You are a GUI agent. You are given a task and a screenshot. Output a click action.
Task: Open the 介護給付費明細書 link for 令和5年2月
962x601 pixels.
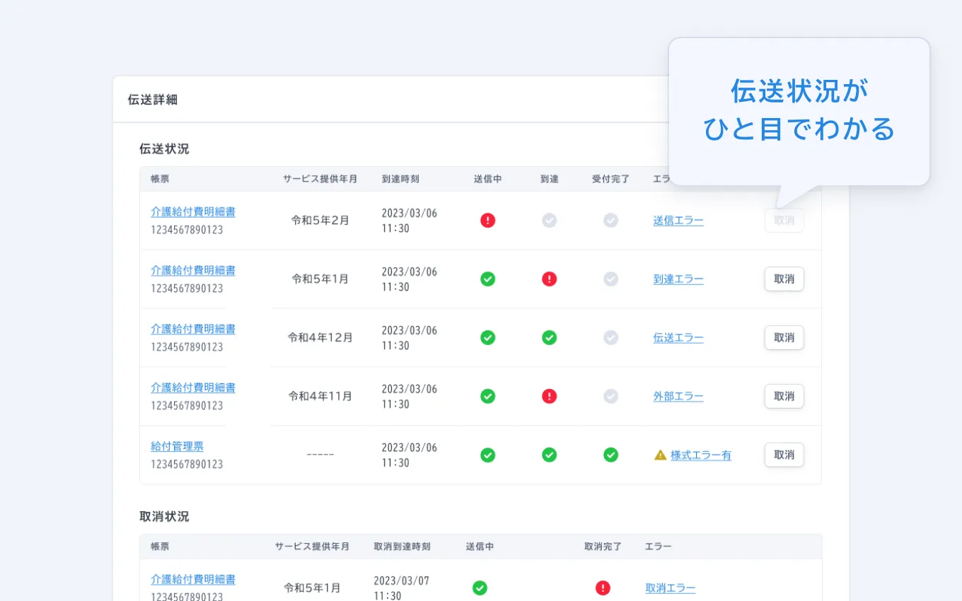(193, 211)
